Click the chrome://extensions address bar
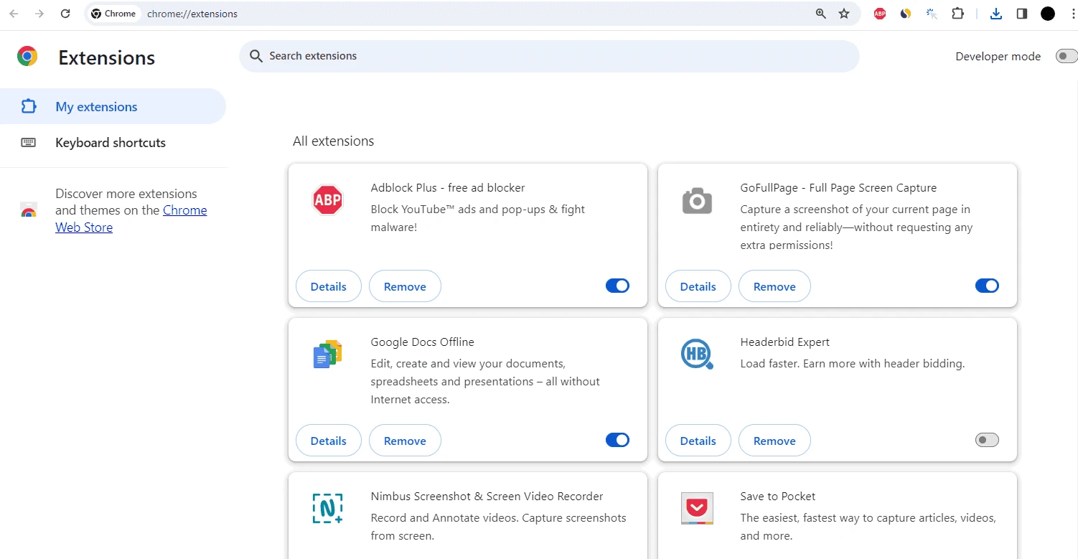 [x=474, y=14]
